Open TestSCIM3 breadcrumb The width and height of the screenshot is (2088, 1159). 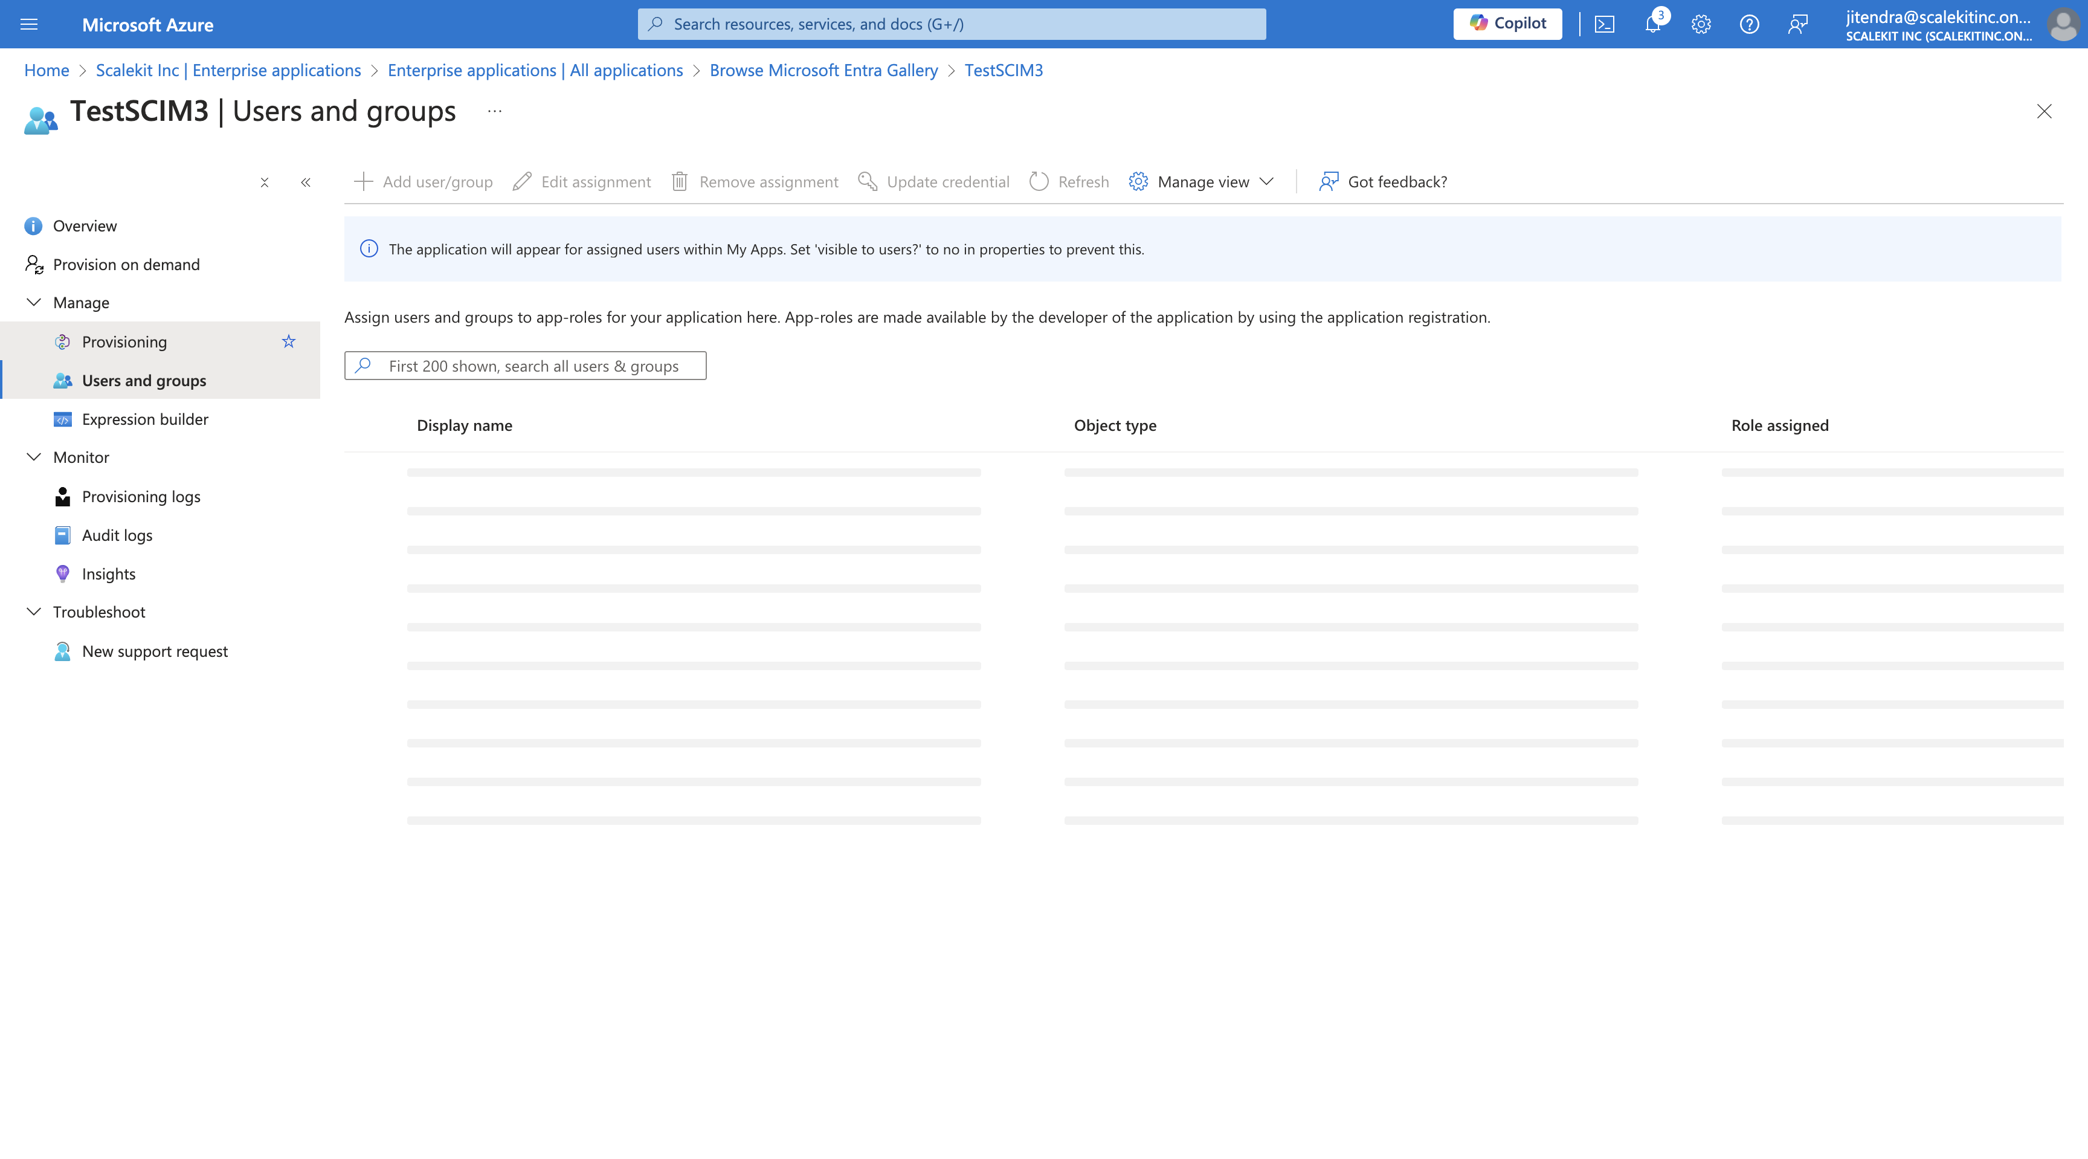point(1004,71)
